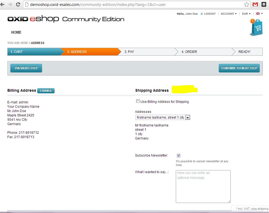Enable Use Billing Address for Shipping
The height and width of the screenshot is (213, 269).
tap(138, 101)
